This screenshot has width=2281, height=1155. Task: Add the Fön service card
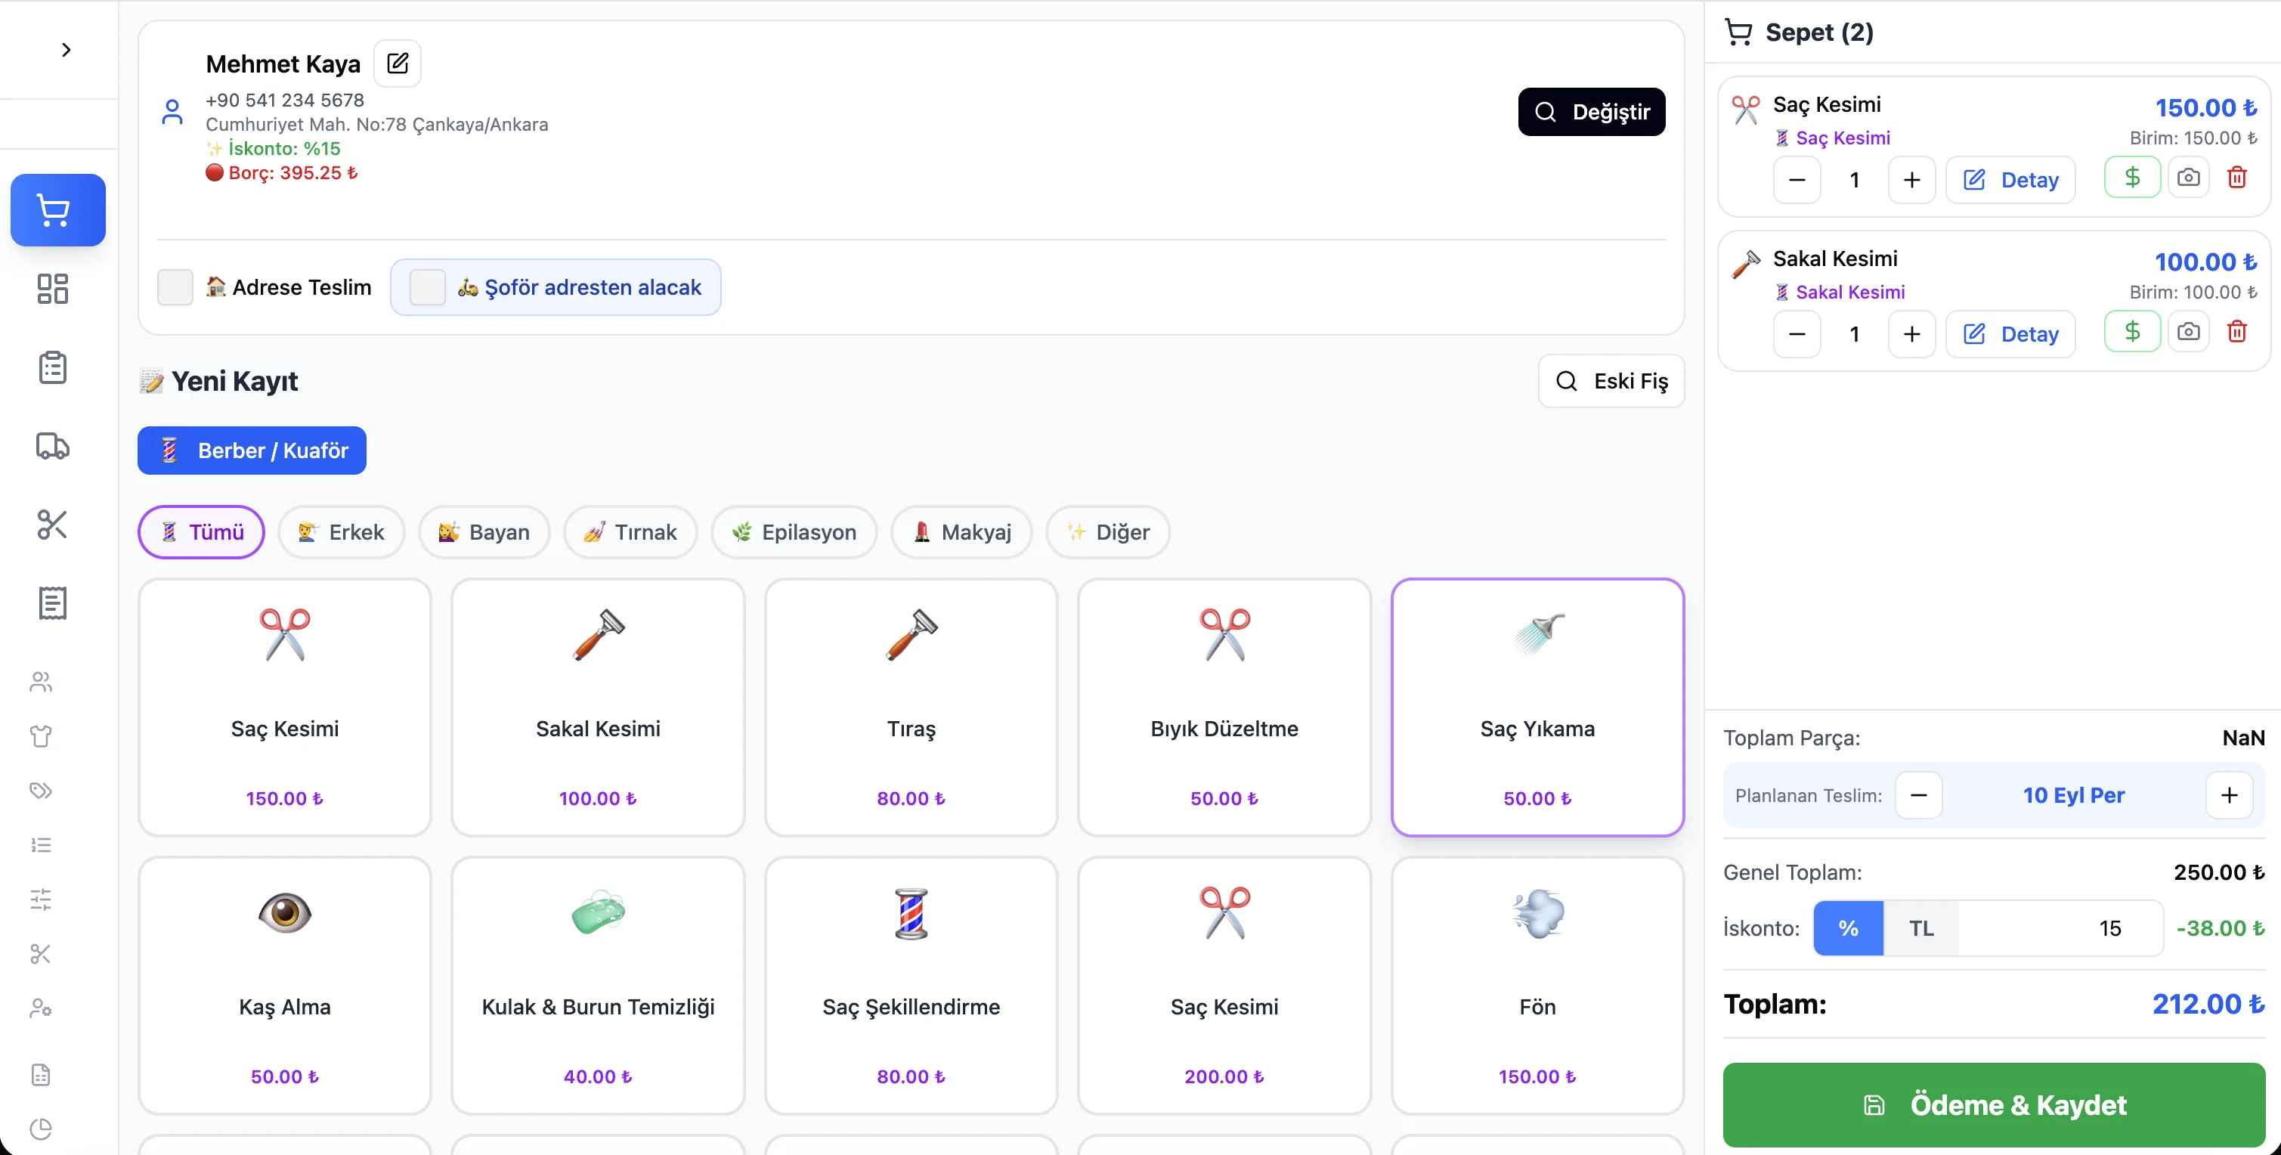(1537, 985)
